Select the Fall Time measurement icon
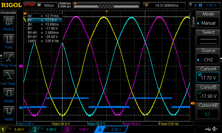 [9, 76]
